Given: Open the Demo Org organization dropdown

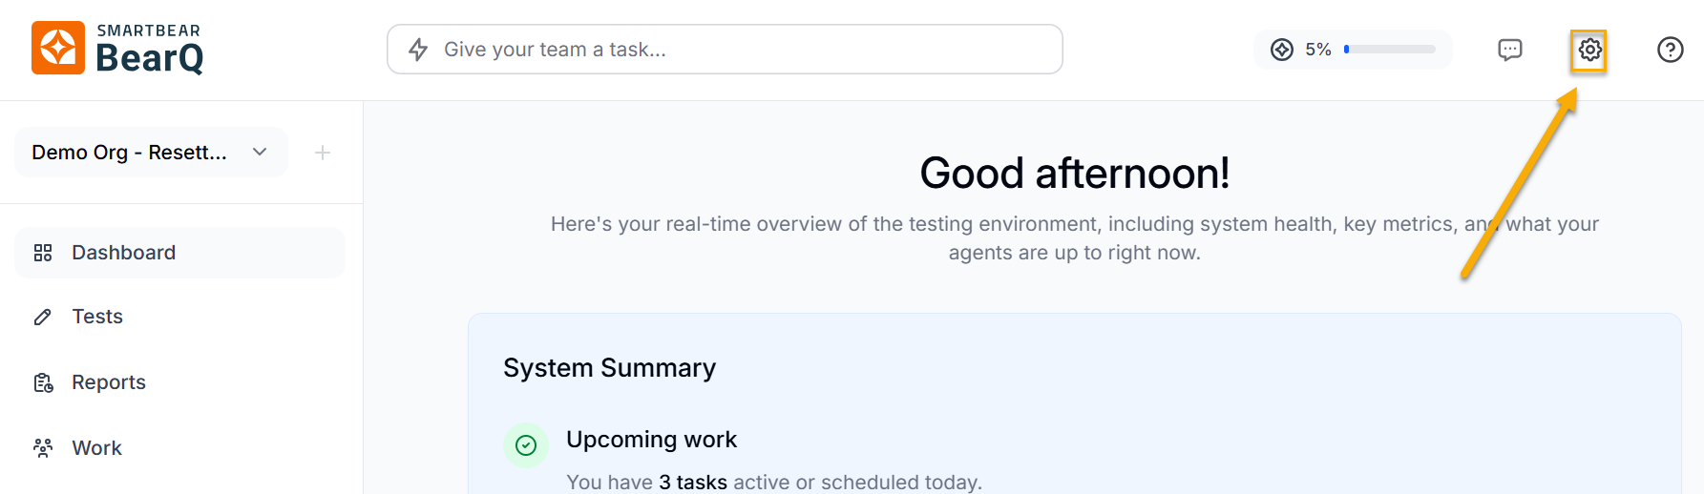Looking at the screenshot, I should tap(130, 153).
